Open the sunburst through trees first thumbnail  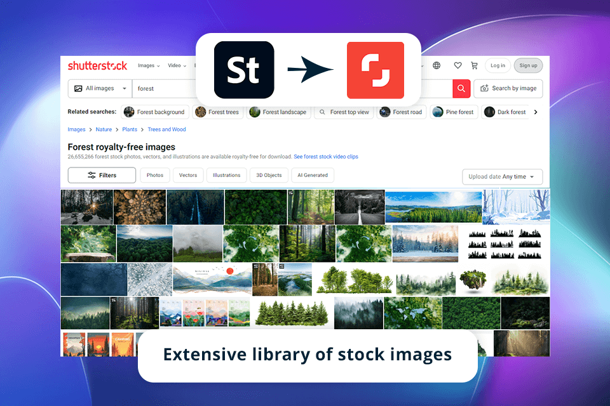pos(87,207)
